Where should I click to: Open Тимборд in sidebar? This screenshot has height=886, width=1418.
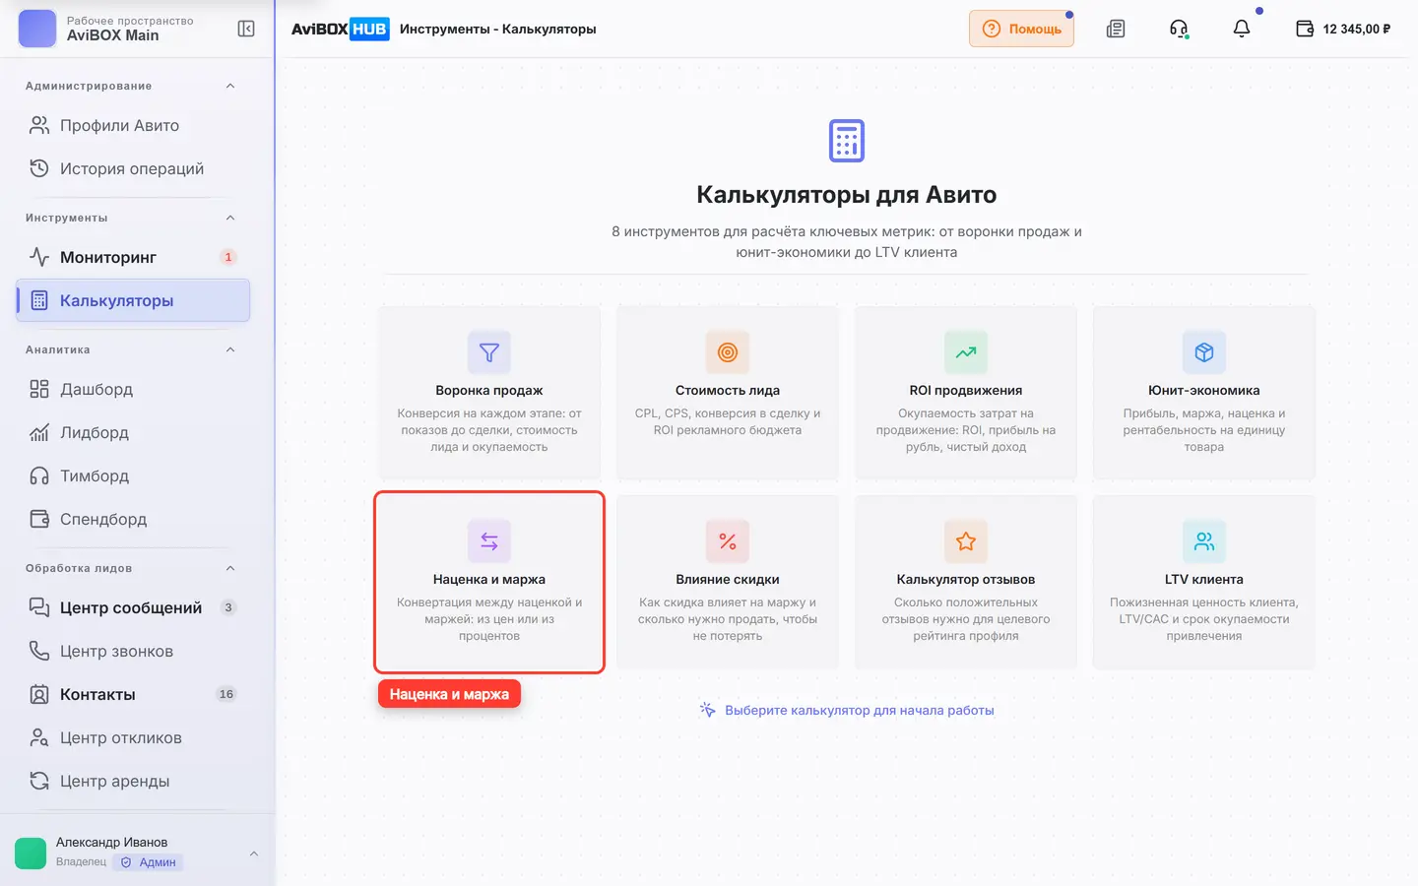pyautogui.click(x=133, y=475)
